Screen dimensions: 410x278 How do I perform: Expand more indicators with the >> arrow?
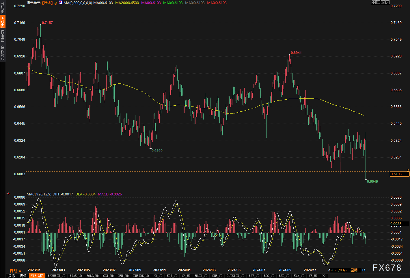[324, 276]
